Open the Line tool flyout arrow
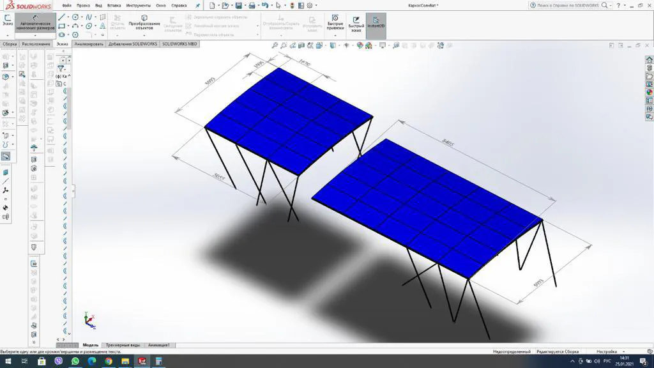 click(x=68, y=17)
